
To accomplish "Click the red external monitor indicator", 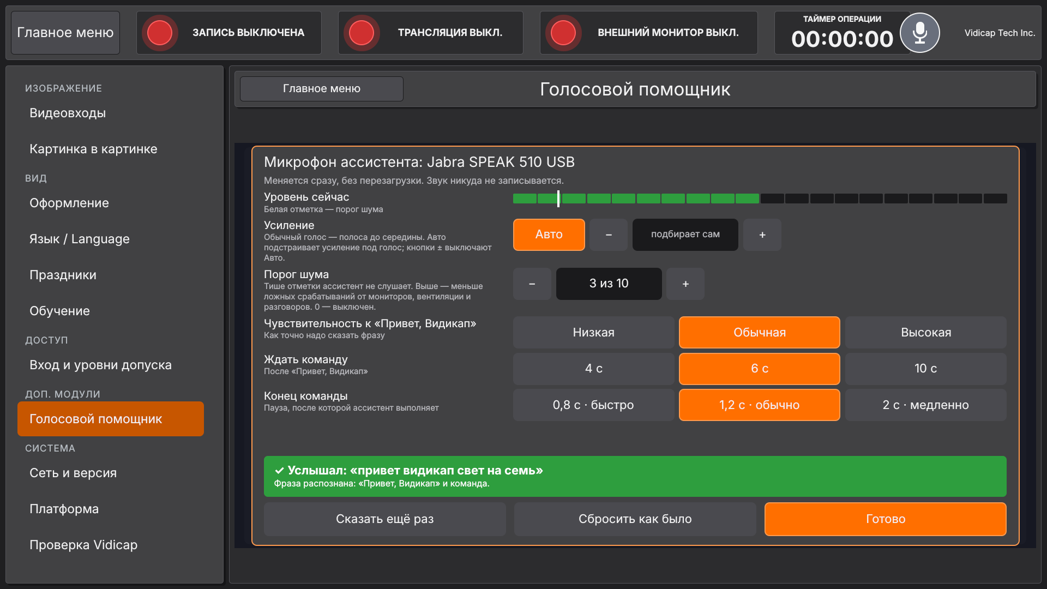I will 563,33.
